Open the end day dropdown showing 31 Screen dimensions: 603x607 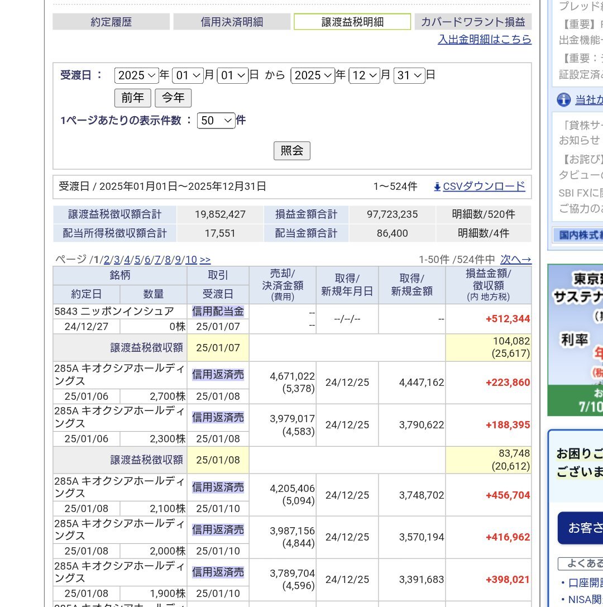coord(409,75)
